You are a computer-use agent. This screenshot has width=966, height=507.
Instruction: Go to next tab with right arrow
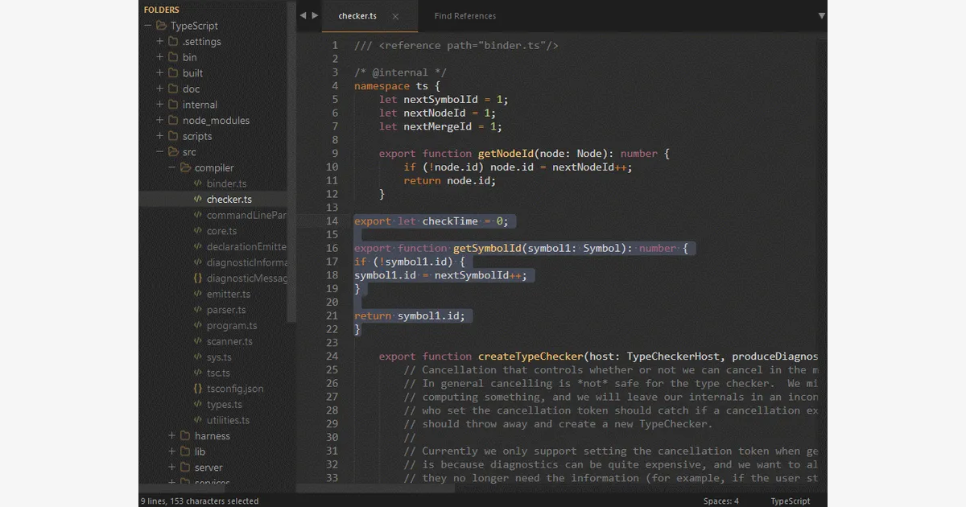click(314, 15)
